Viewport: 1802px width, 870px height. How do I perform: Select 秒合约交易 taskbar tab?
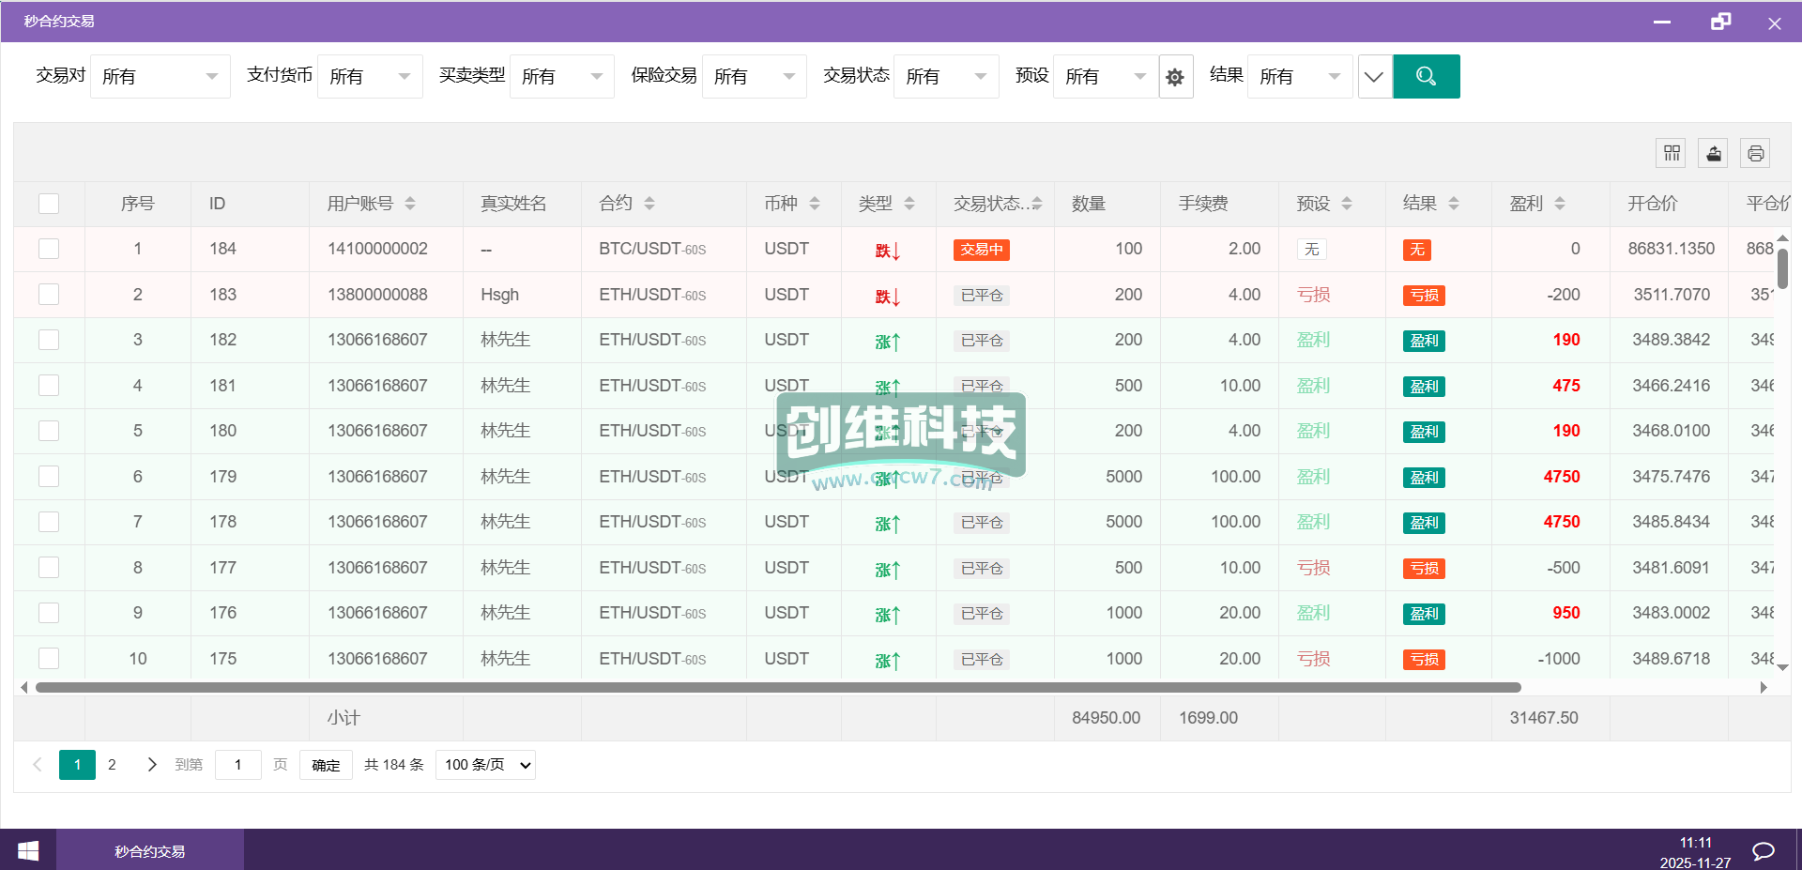(150, 850)
